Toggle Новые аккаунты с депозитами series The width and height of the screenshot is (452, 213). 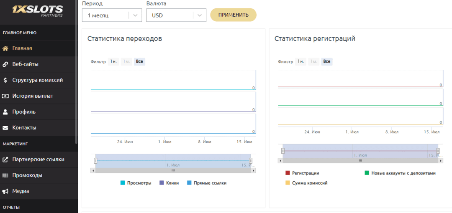coord(400,173)
